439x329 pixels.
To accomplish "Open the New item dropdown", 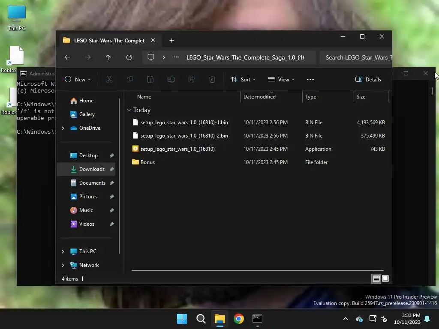I will tap(78, 79).
